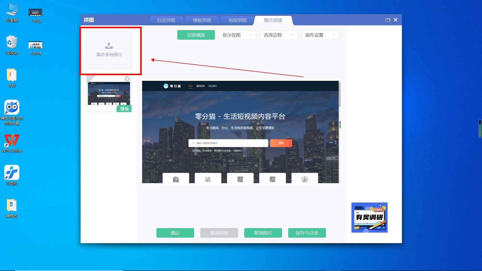This screenshot has width=482, height=271.
Task: Open the 回收站 recycle bin
Action: (12, 43)
